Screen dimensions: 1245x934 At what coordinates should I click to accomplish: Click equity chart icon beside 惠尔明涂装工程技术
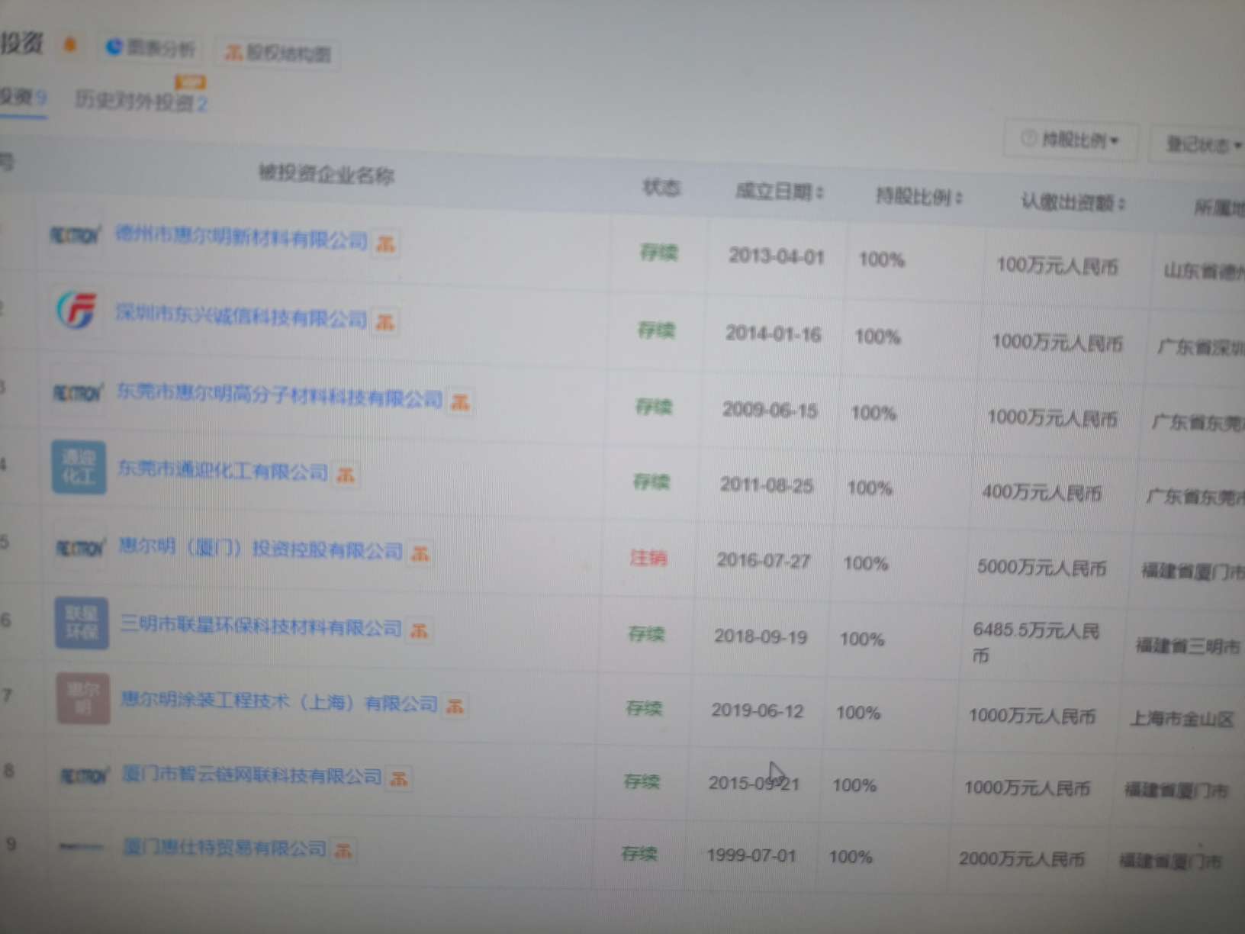[x=455, y=706]
